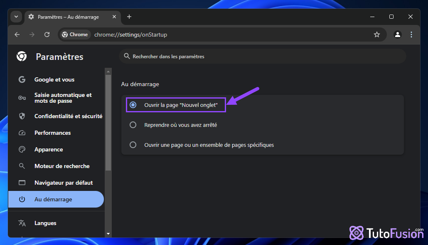Open Confidentialité et sécurité section
Viewport: 428px width, 245px height.
56,116
